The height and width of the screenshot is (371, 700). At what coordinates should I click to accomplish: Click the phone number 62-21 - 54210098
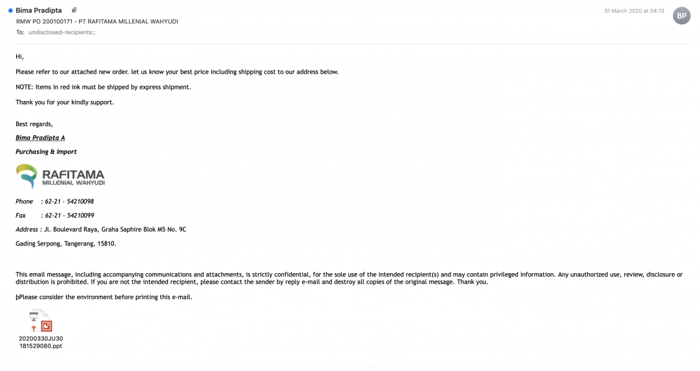click(69, 201)
